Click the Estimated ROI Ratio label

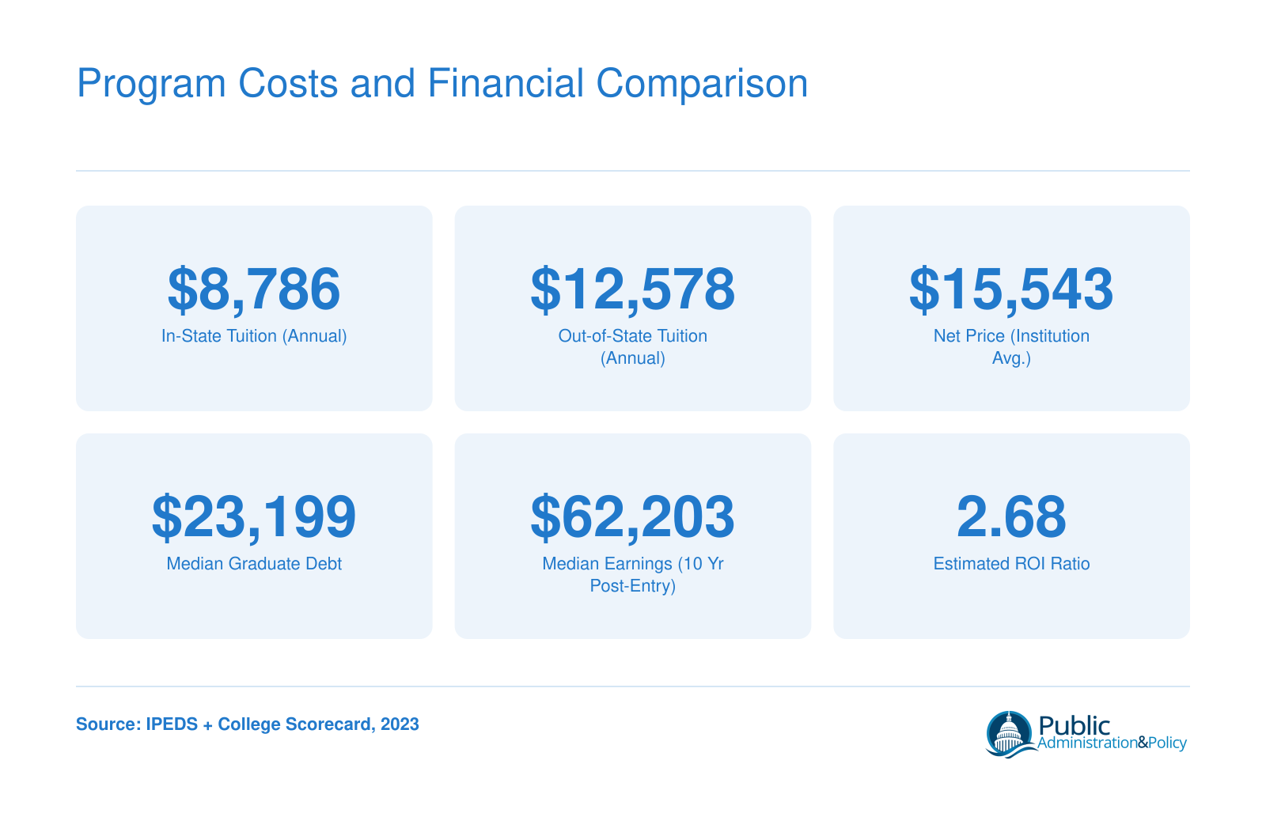point(1011,564)
